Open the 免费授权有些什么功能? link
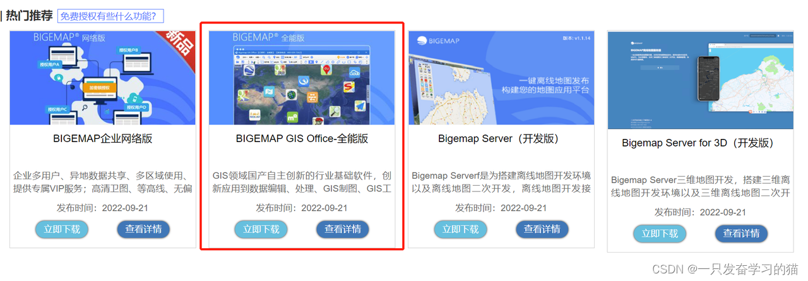 [x=110, y=16]
